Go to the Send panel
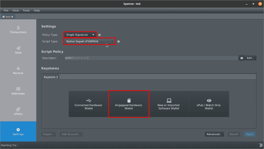The height and width of the screenshot is (149, 264). (18, 50)
